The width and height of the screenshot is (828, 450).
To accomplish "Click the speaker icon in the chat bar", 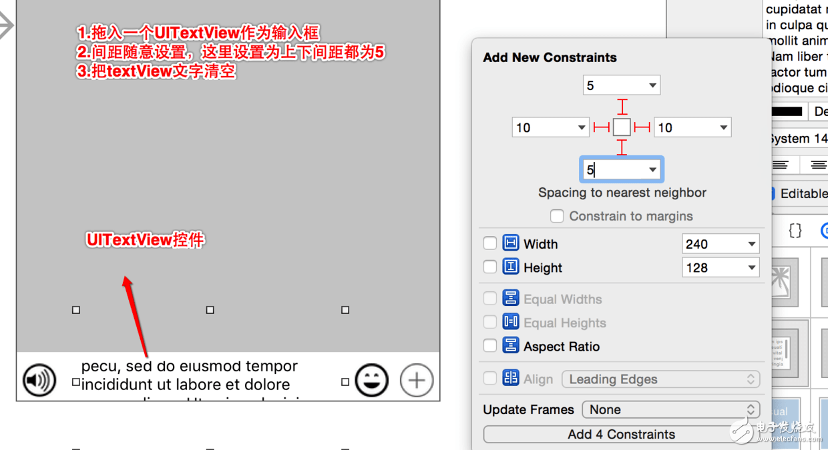I will 39,380.
